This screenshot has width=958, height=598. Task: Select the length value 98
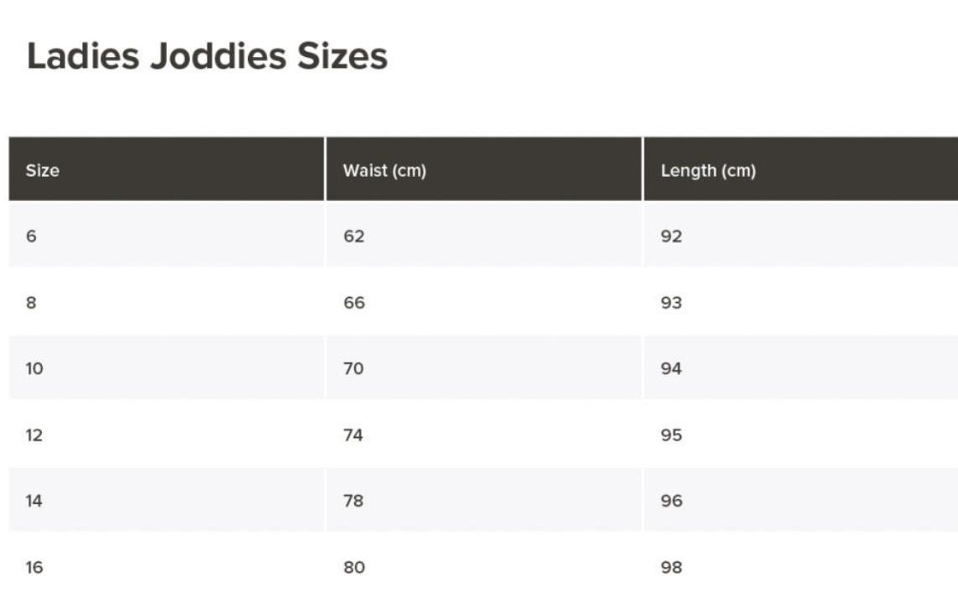click(672, 567)
